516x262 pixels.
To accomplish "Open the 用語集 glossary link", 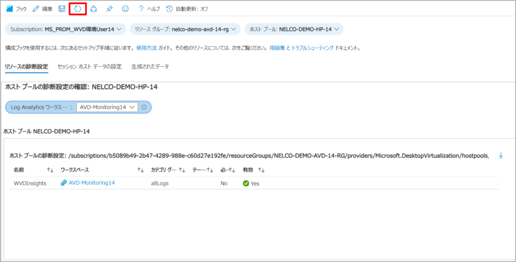I will (x=277, y=48).
